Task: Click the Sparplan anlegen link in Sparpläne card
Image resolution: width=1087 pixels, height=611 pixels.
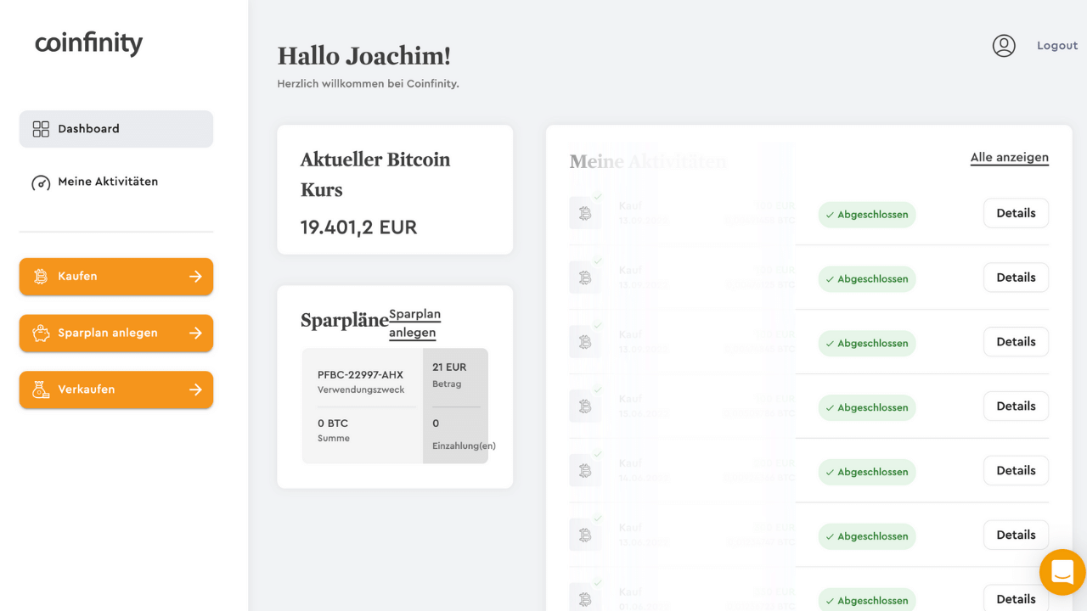Action: click(414, 323)
